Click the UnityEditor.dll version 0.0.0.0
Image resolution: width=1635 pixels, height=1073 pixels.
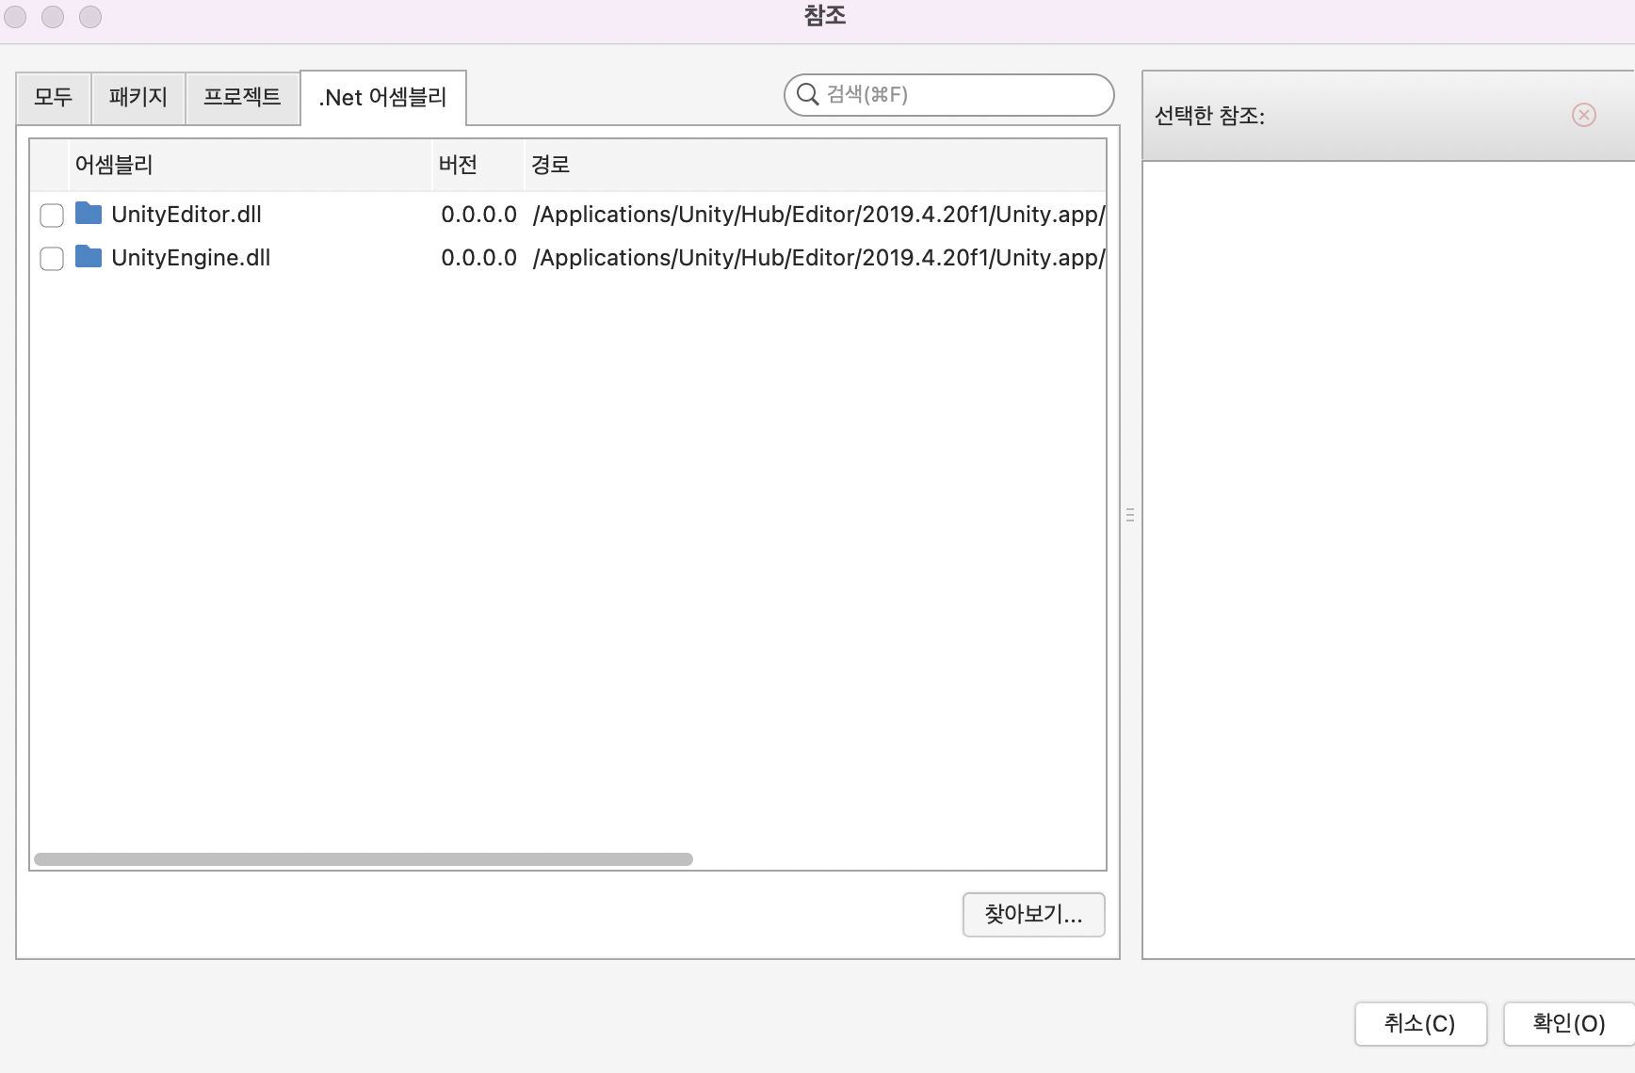click(478, 215)
